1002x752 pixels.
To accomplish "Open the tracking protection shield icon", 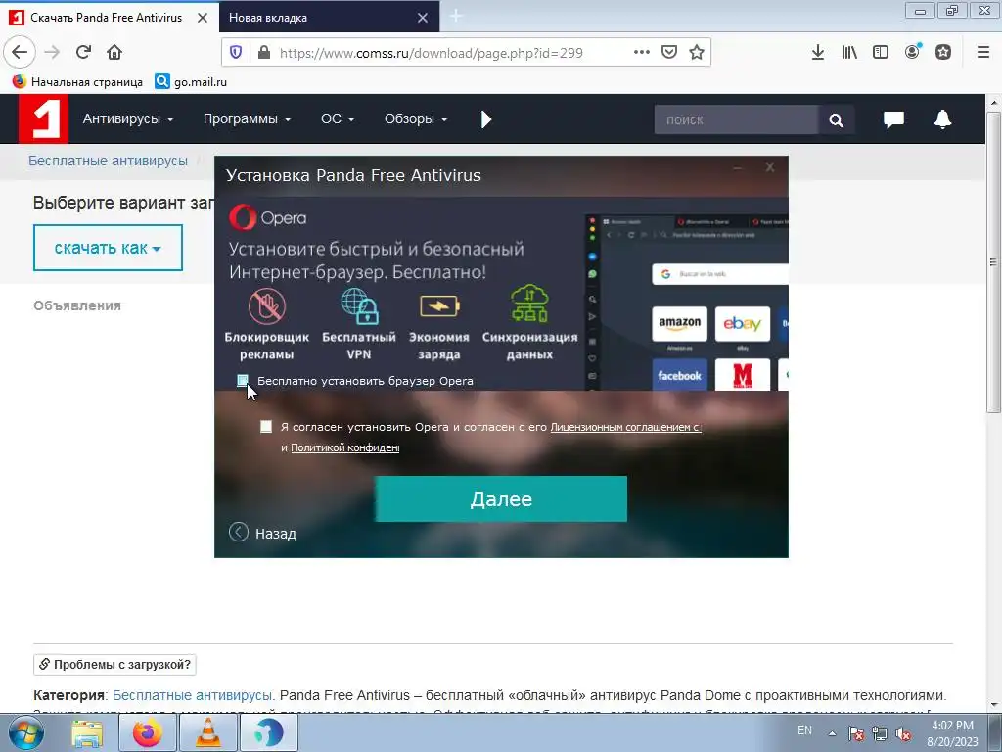I will (236, 53).
